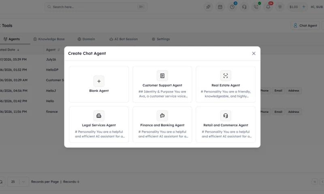Choose the Retail and Commerce Agent title
This screenshot has height=194, width=324.
226,125
